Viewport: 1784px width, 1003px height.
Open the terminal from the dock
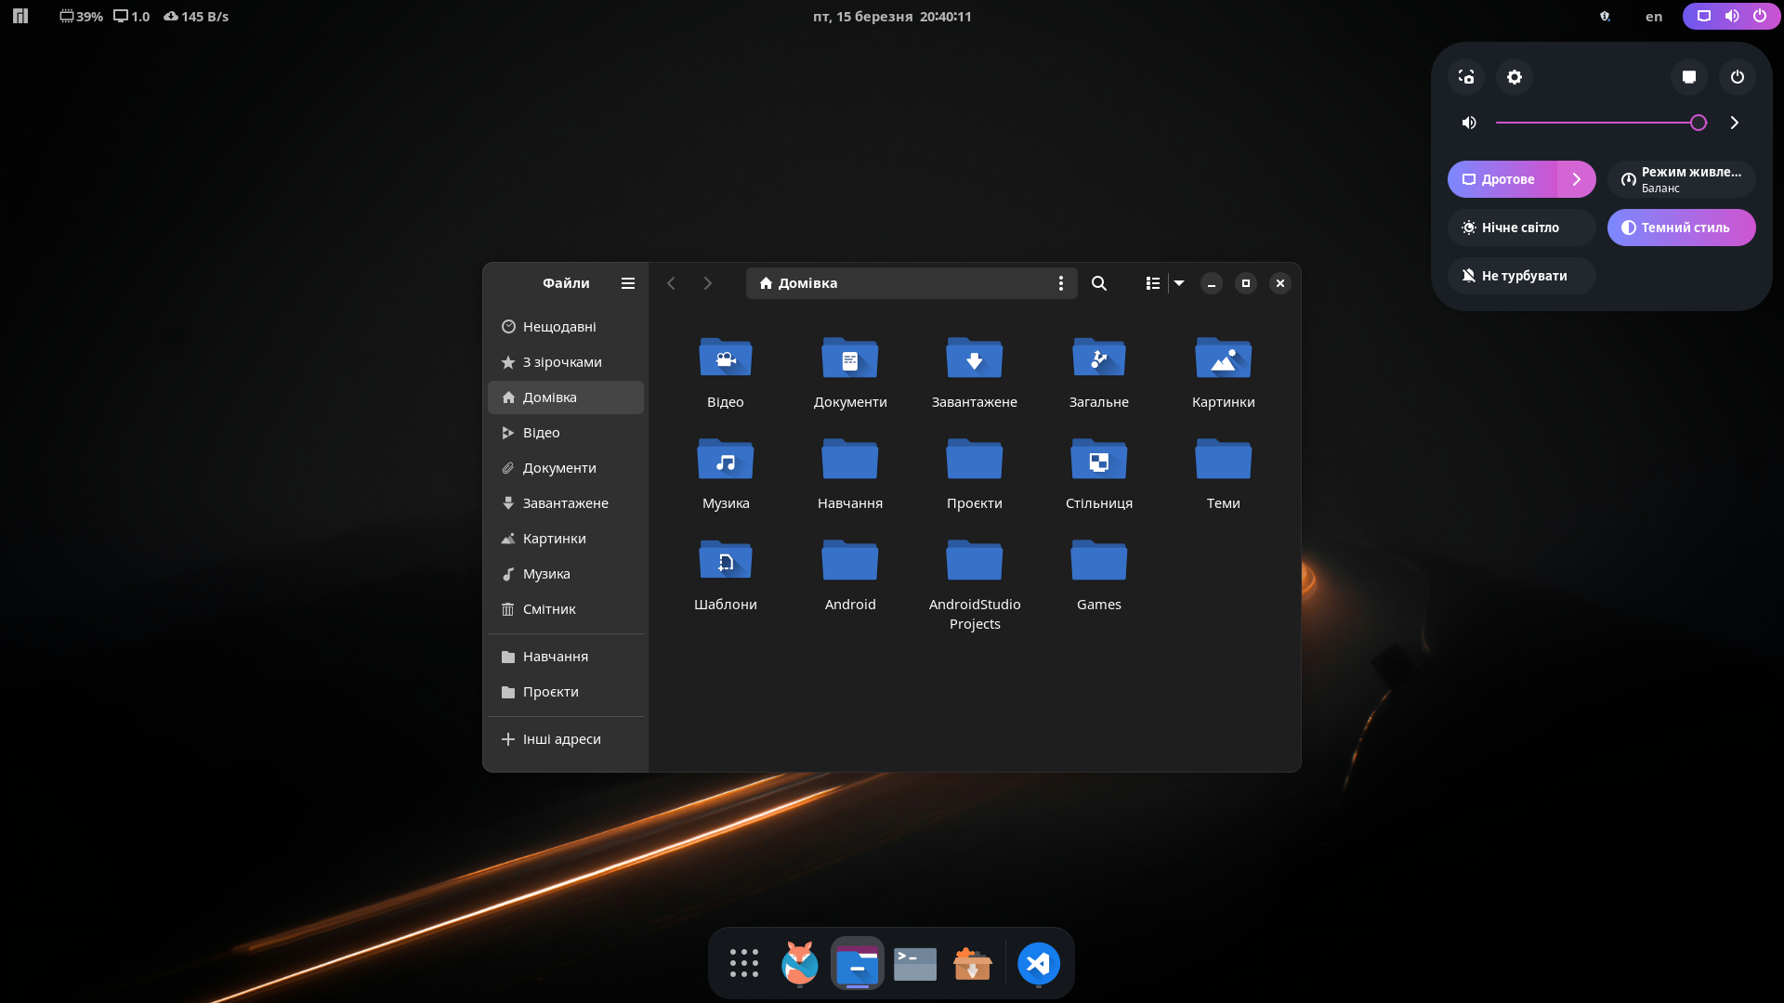(x=914, y=964)
